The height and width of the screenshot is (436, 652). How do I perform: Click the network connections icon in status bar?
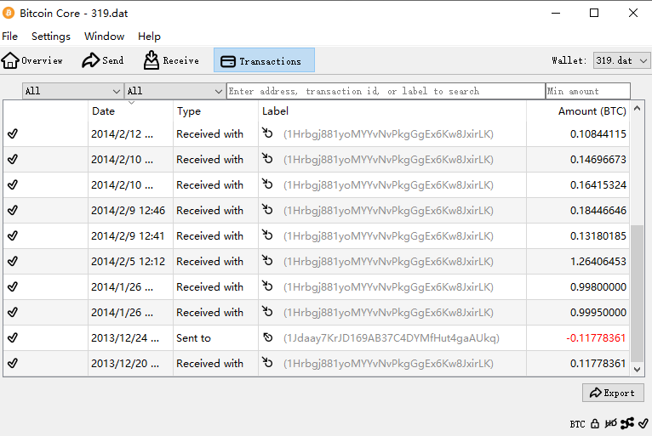(627, 423)
